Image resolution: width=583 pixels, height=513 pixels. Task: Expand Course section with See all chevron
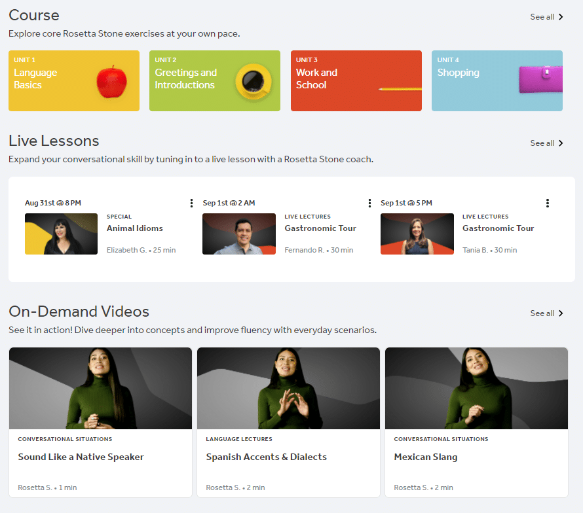pos(561,17)
